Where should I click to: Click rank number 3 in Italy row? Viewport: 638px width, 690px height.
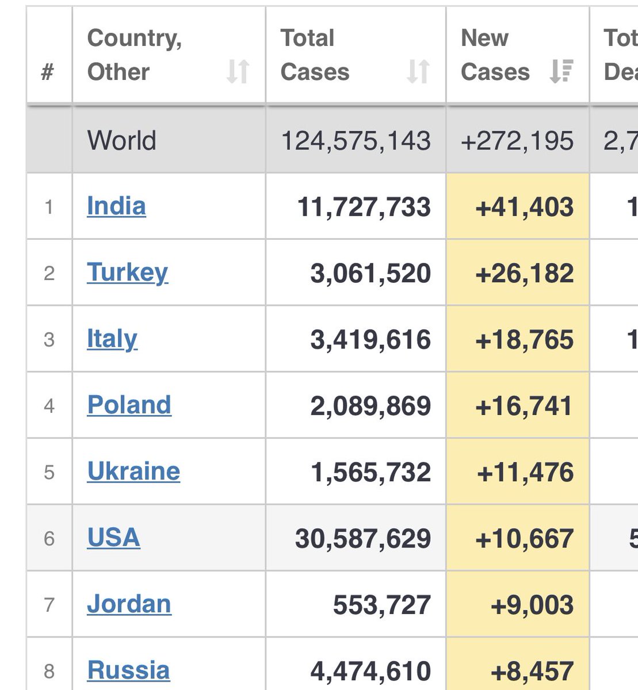(49, 339)
